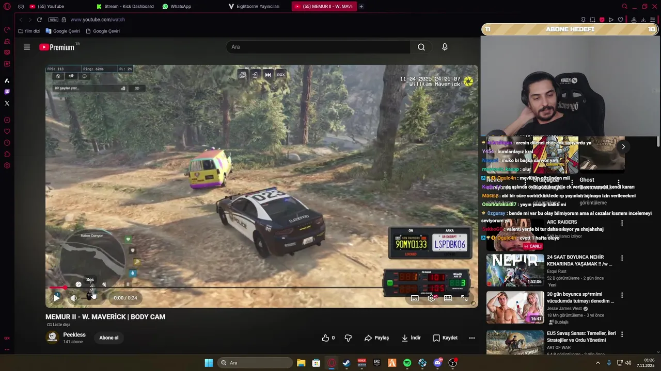Go back with the browser back arrow
Image resolution: width=661 pixels, height=371 pixels.
21,20
